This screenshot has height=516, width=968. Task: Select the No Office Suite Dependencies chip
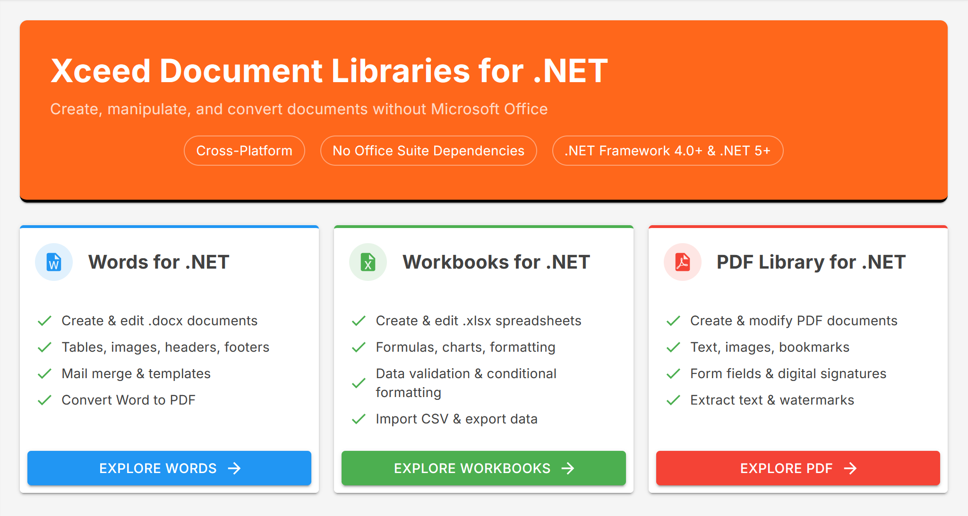pyautogui.click(x=428, y=151)
